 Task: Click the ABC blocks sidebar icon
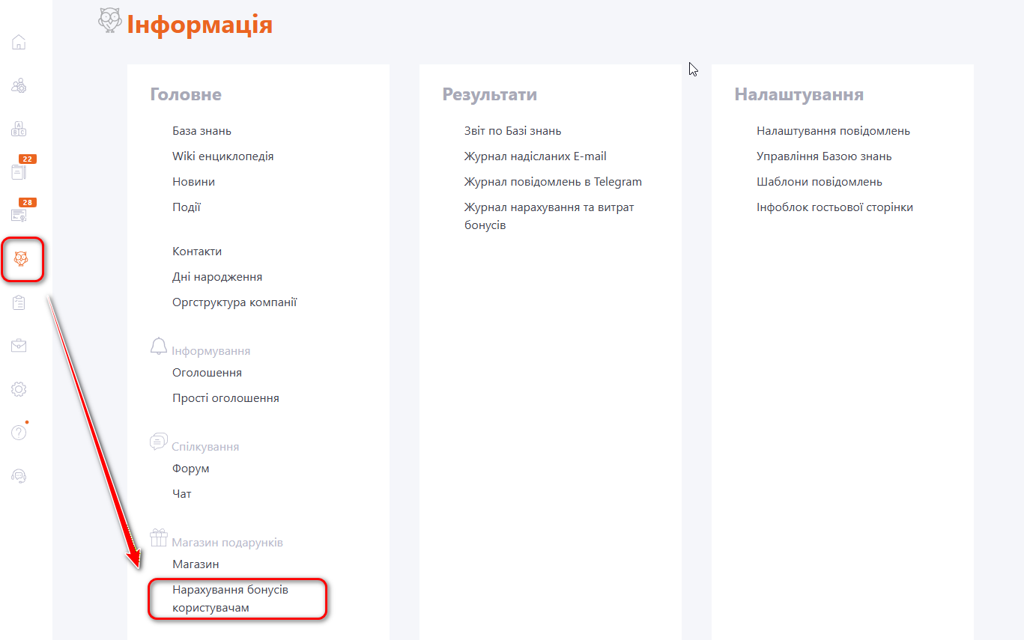(19, 129)
